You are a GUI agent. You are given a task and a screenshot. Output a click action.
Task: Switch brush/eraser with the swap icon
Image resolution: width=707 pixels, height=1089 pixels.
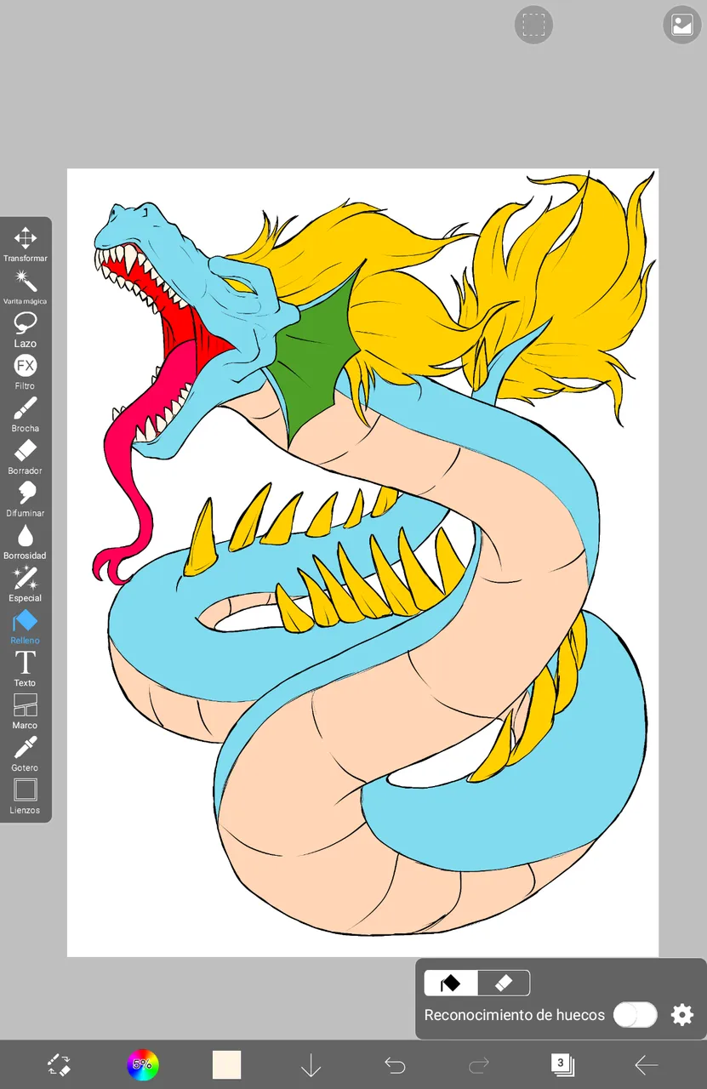click(x=58, y=1064)
